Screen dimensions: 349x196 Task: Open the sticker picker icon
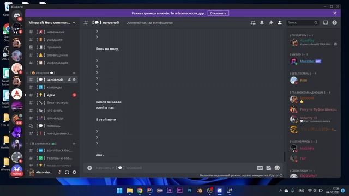269,168
